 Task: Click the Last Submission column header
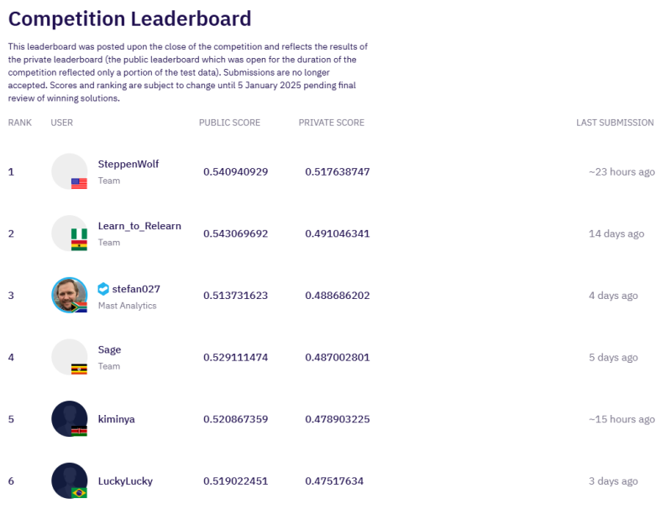[x=614, y=123]
